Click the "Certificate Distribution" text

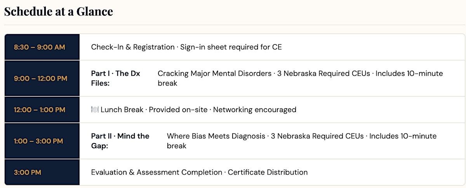tap(268, 173)
